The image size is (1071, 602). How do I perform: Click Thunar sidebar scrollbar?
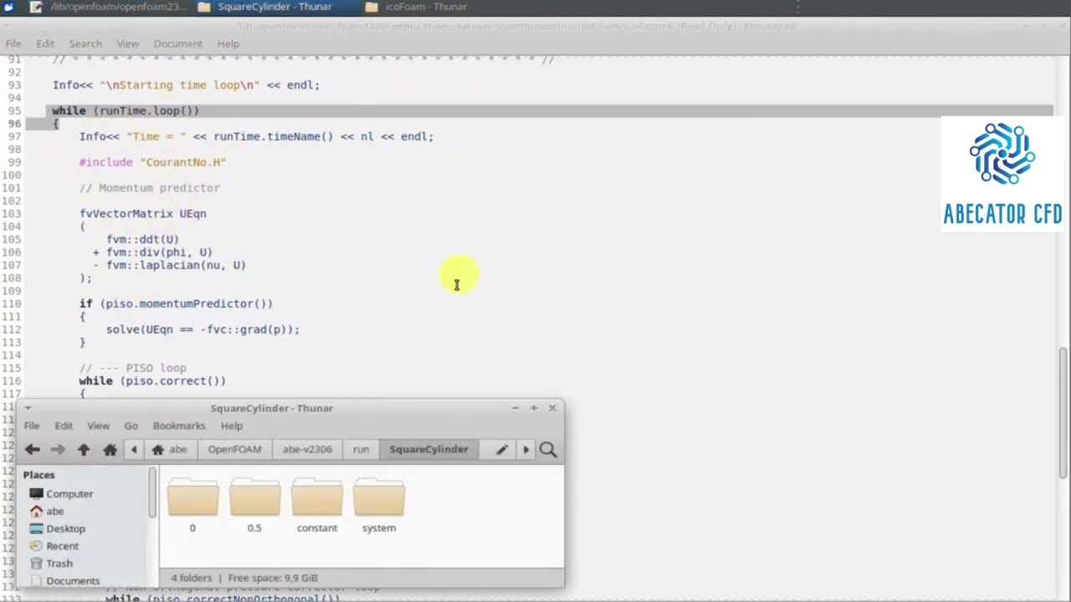[x=152, y=493]
